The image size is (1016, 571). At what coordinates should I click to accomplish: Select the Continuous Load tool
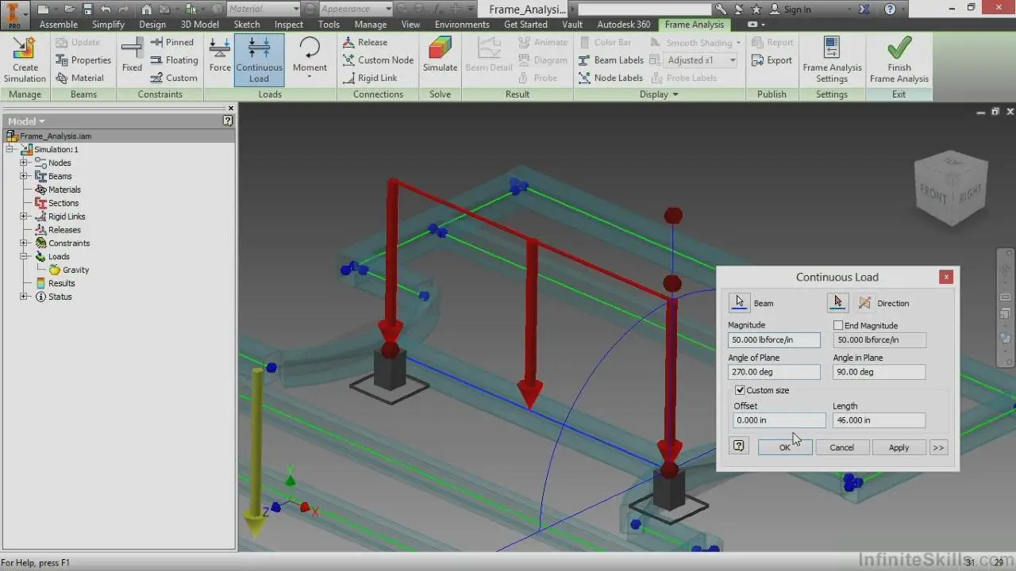(259, 60)
